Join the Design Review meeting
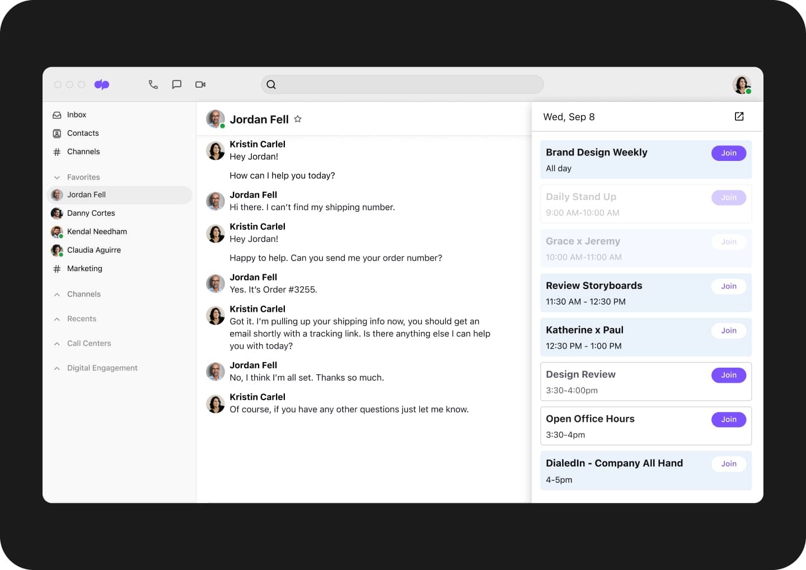 pyautogui.click(x=729, y=375)
